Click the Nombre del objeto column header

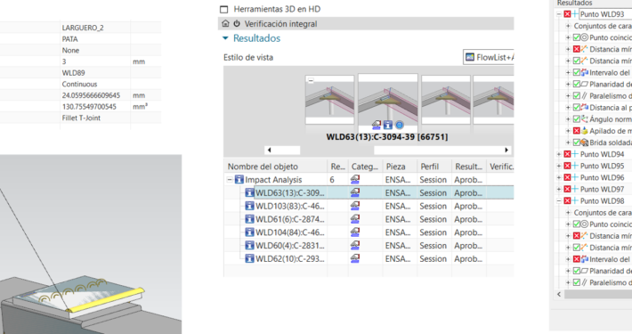pyautogui.click(x=263, y=167)
